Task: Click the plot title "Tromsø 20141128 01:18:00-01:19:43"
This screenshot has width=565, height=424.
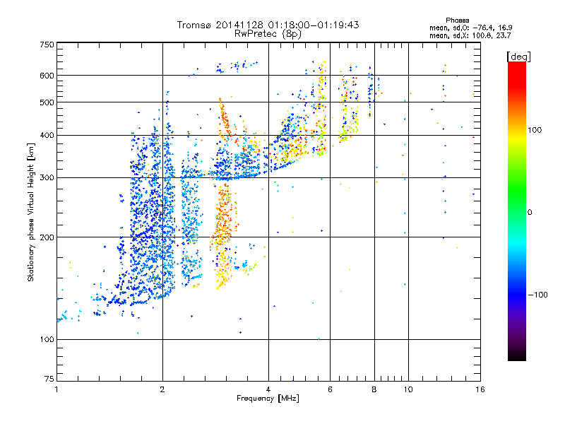Action: coord(268,25)
